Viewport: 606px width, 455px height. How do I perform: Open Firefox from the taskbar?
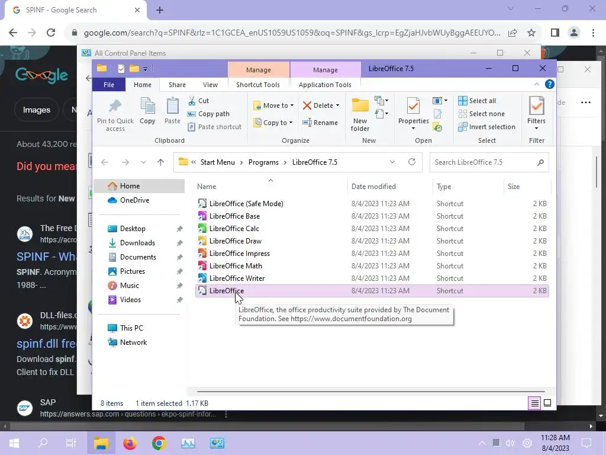tap(130, 443)
